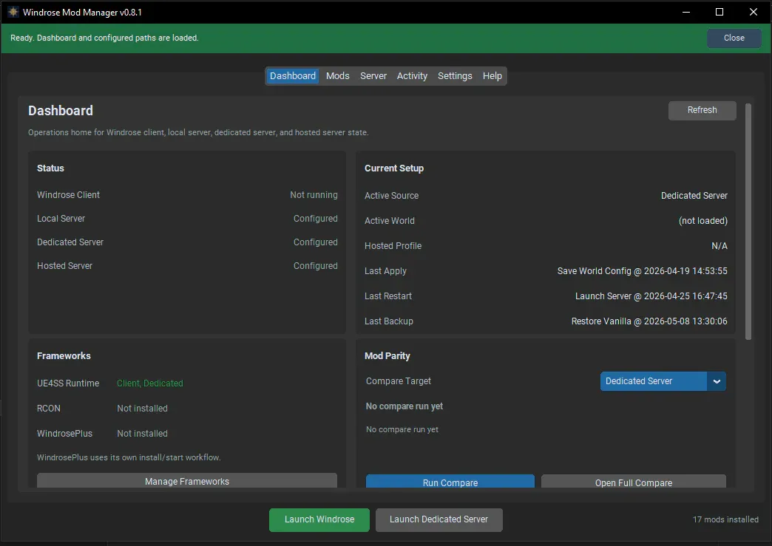Close the green status banner

click(734, 38)
